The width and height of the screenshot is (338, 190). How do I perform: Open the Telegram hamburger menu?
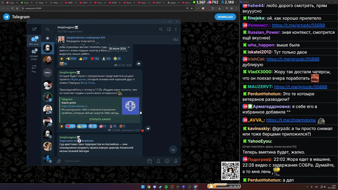click(x=34, y=29)
